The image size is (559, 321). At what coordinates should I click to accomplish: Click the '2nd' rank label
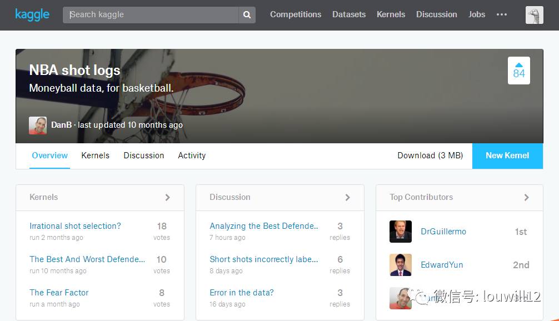521,265
